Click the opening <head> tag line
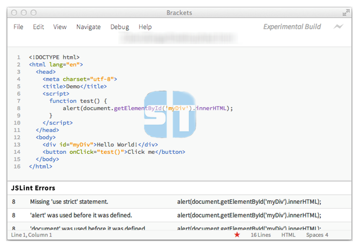This screenshot has width=358, height=247. tap(46, 72)
